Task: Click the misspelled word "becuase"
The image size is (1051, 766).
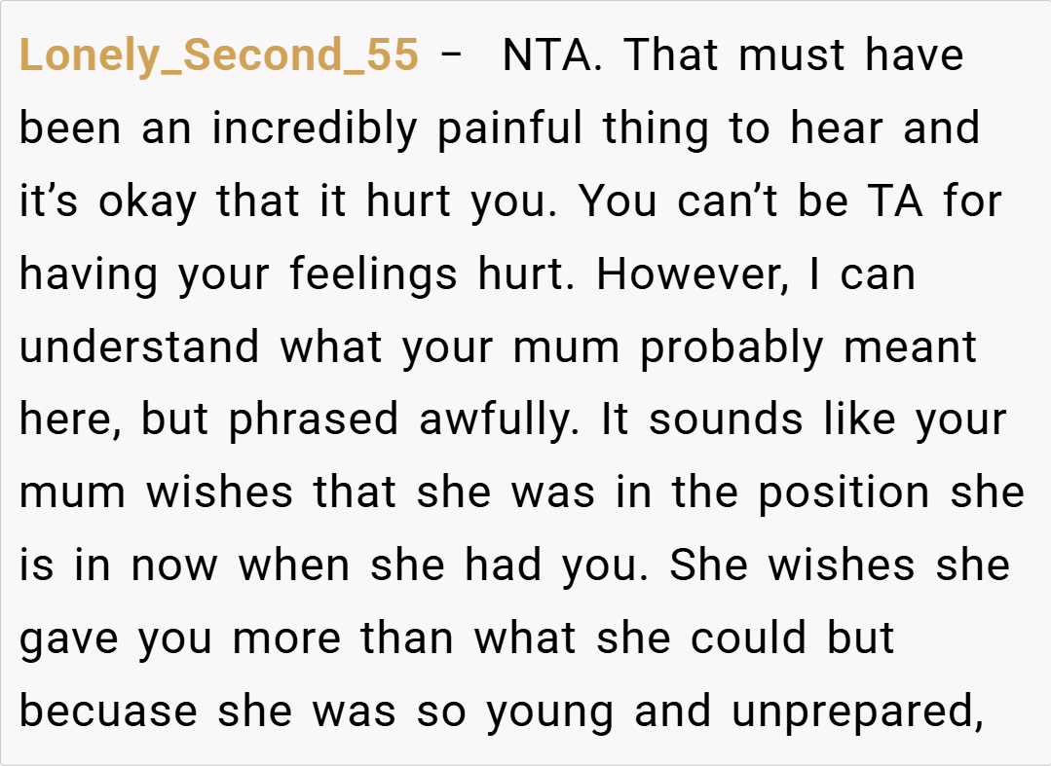Action: pyautogui.click(x=107, y=713)
